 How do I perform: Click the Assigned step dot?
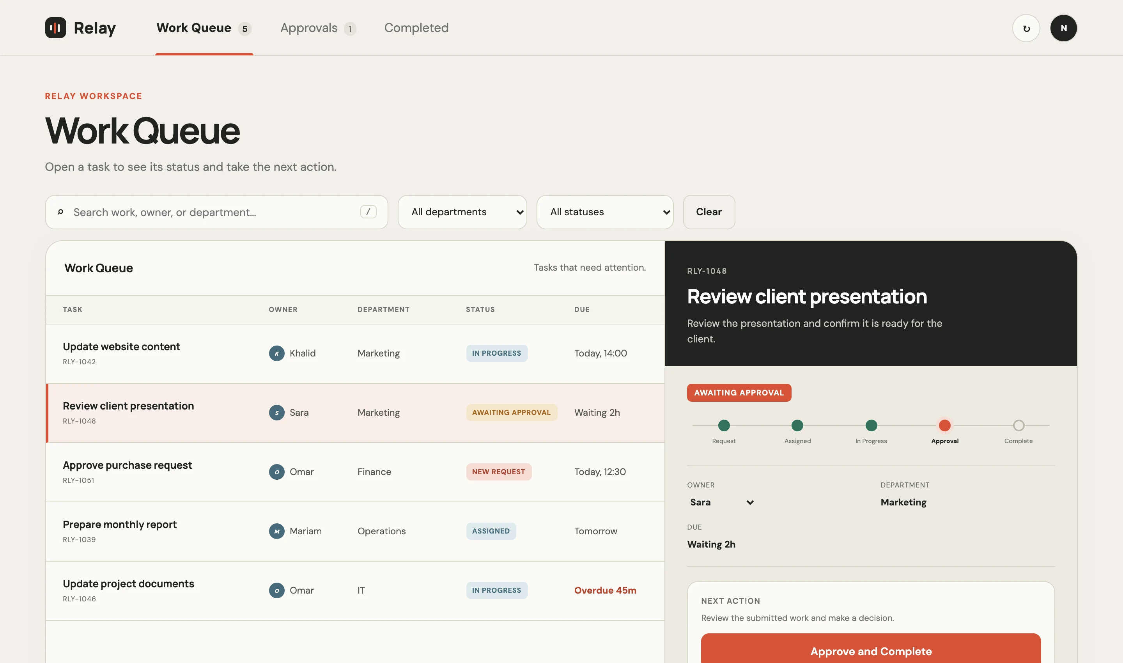[x=797, y=425]
